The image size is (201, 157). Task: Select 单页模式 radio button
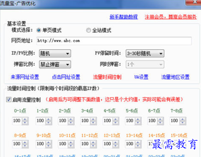[39, 30]
